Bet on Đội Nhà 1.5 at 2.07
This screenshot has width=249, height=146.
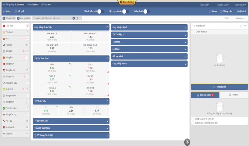click(52, 37)
